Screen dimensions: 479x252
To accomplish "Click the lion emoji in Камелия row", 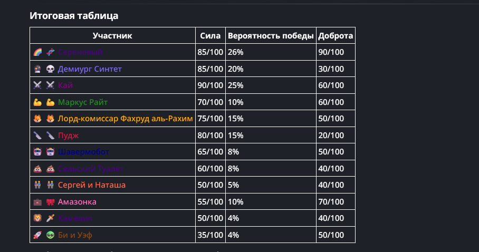I will tap(37, 218).
